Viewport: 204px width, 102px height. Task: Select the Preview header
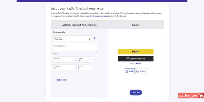[136, 25]
